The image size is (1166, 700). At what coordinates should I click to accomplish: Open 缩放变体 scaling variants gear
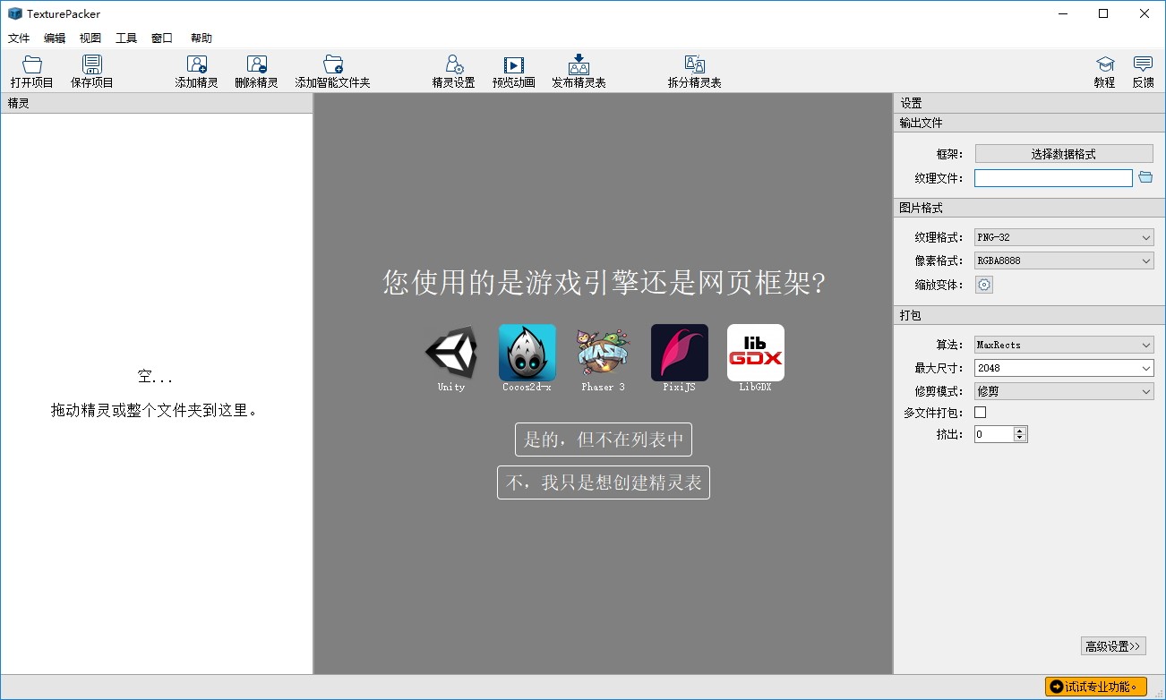(x=984, y=285)
